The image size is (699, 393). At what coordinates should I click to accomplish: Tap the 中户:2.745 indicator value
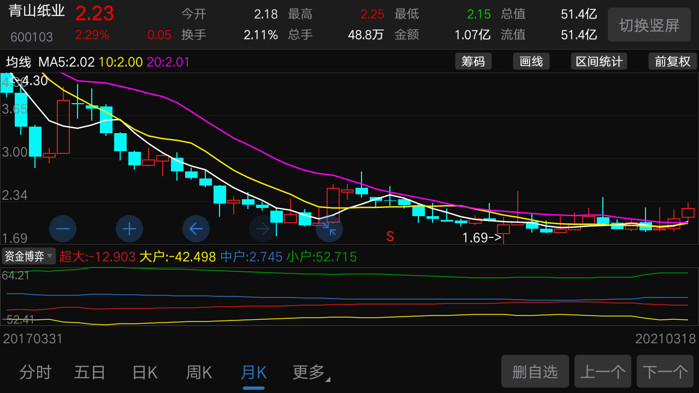[x=251, y=257]
